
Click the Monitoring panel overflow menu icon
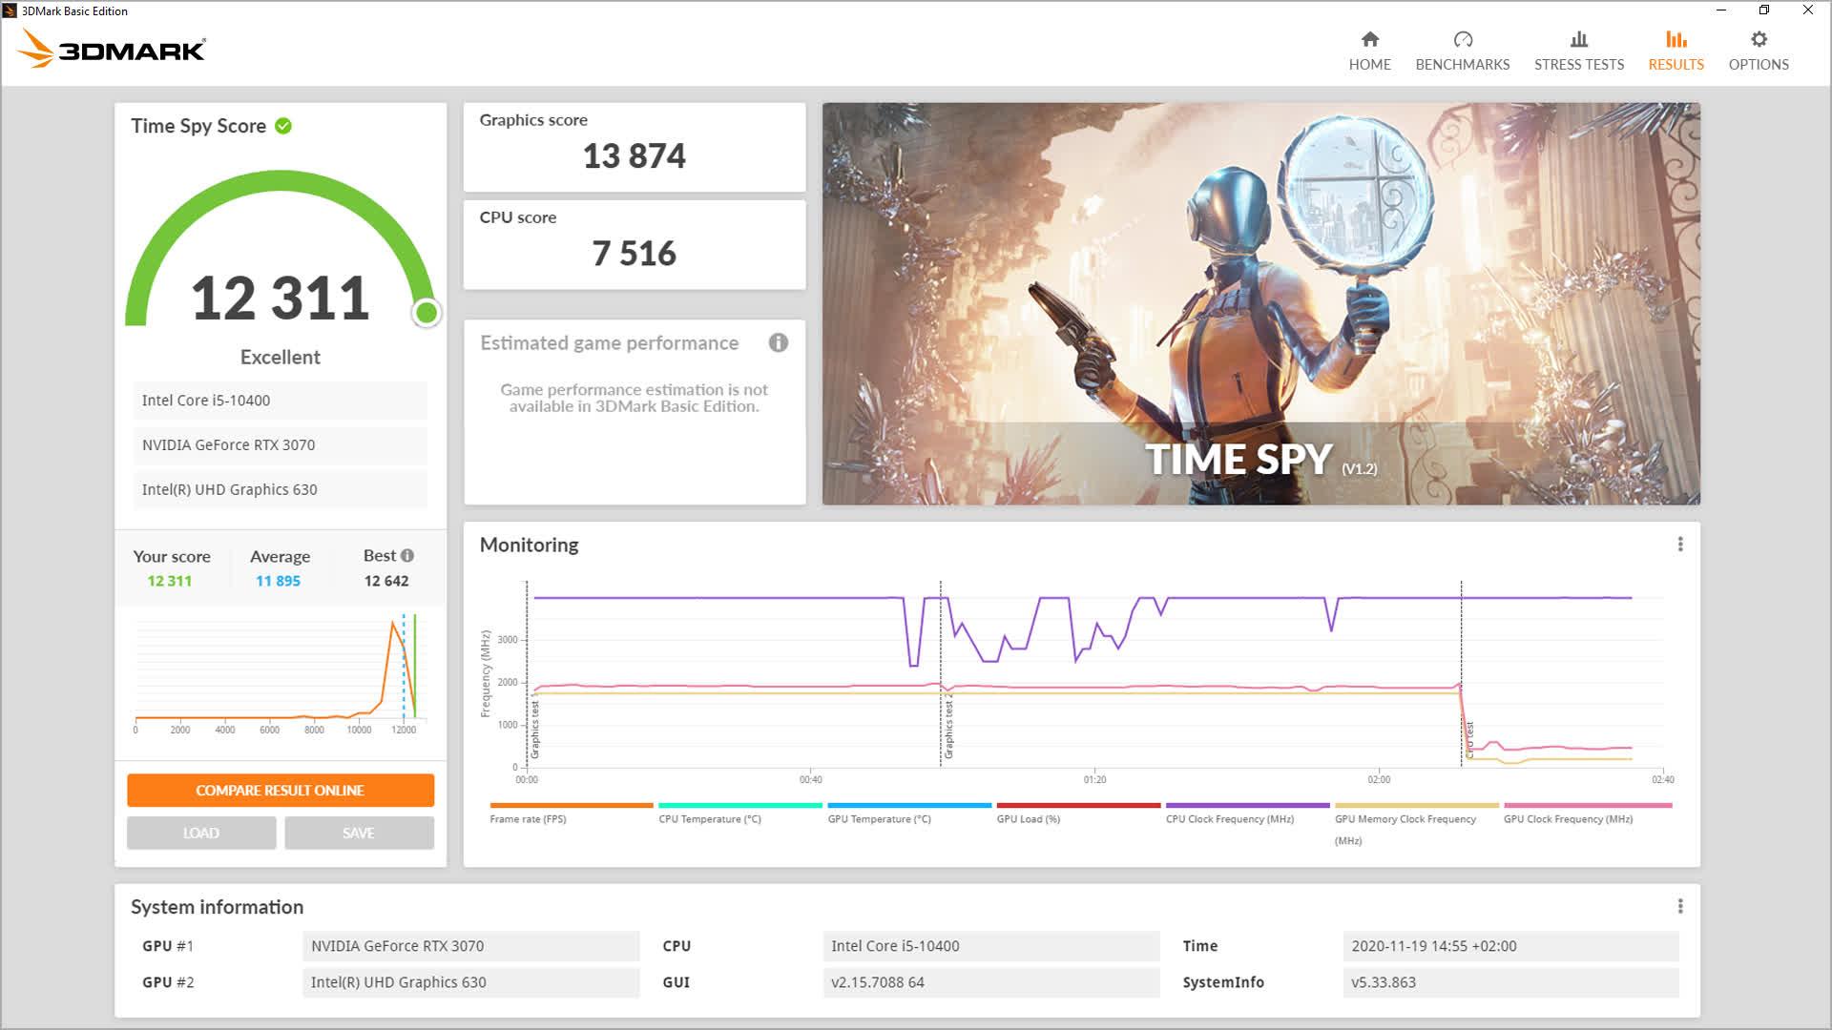tap(1681, 544)
